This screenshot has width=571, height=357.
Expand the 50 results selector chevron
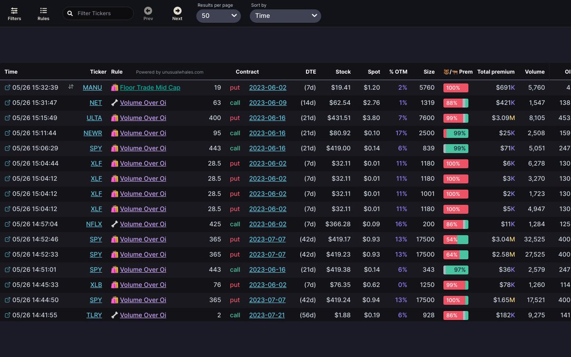pos(234,16)
